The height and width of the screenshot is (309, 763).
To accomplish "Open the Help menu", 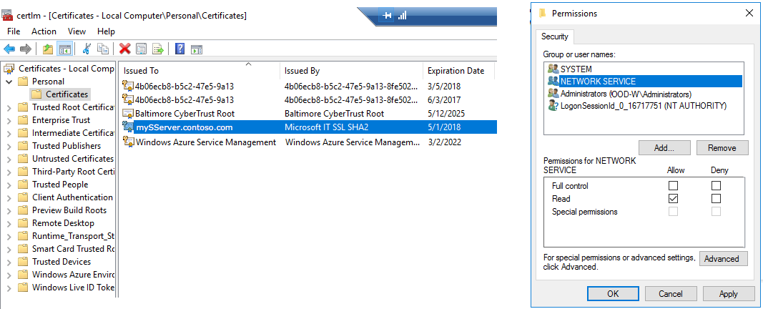I will point(106,31).
